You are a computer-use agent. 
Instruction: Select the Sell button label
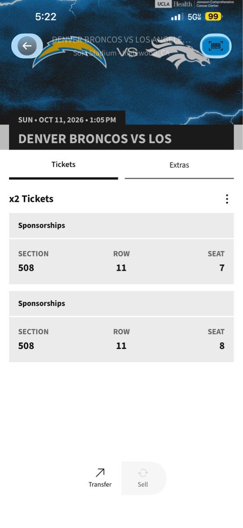pos(143,484)
